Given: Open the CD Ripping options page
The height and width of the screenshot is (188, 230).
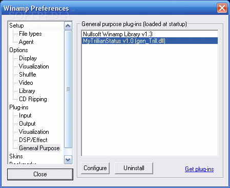Looking at the screenshot, I should tap(33, 99).
